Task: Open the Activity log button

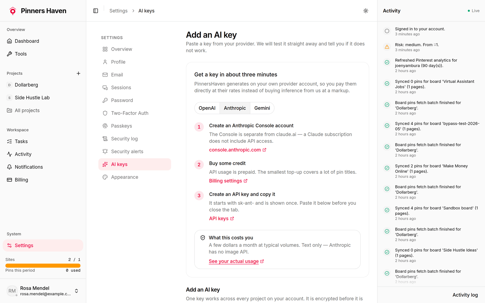Action: pos(465,295)
